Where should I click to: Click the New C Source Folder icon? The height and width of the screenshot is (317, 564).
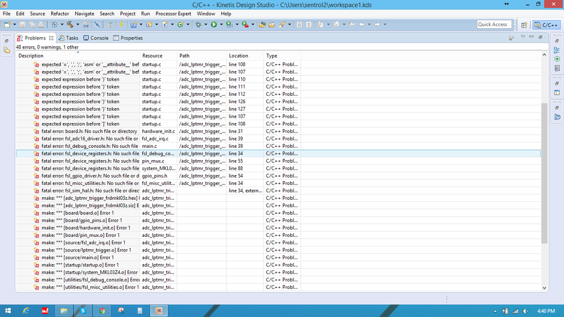(149, 24)
